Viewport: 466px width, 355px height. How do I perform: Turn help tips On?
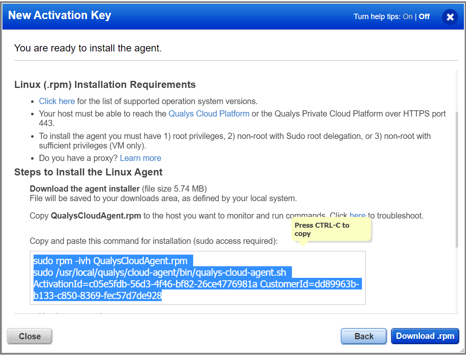tap(407, 17)
